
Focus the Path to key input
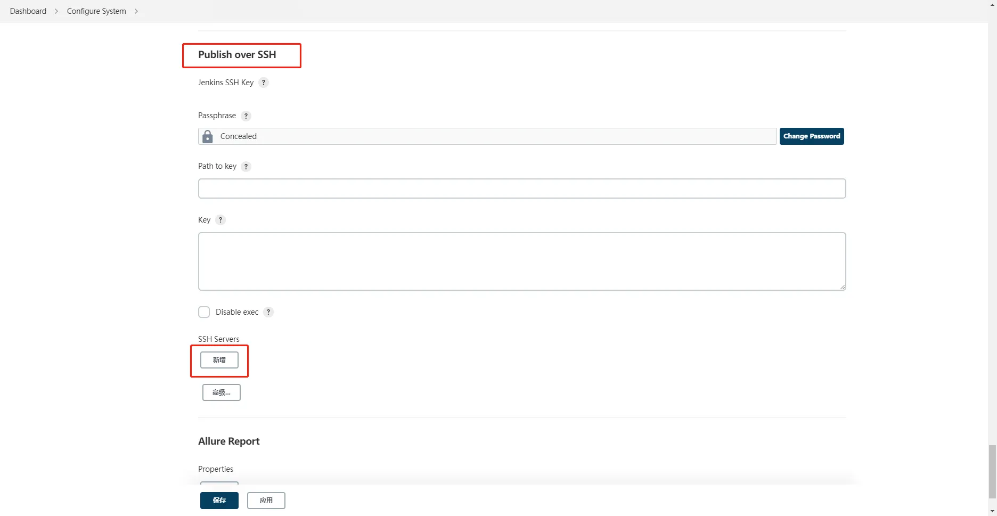click(521, 189)
